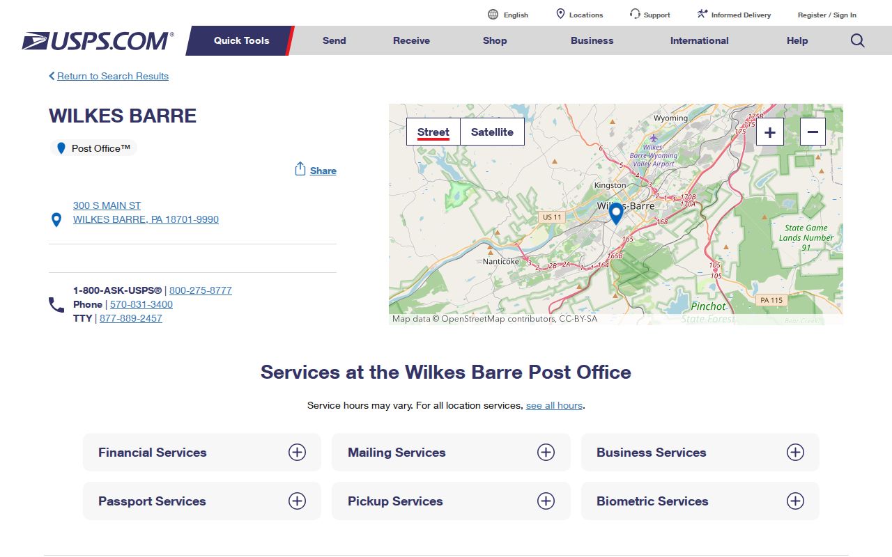Open the Business menu
Screen dimensions: 892x557
(592, 40)
